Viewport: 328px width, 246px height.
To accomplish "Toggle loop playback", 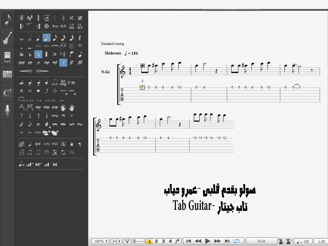I will 236,241.
